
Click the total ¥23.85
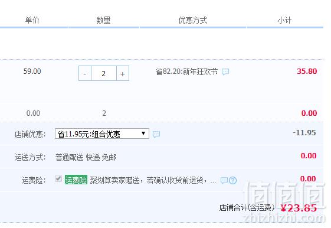pos(299,208)
